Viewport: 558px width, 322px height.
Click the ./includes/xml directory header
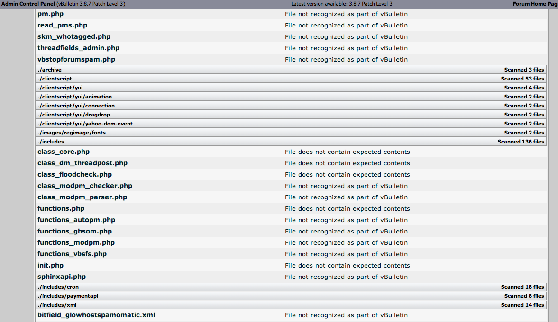tap(291, 305)
